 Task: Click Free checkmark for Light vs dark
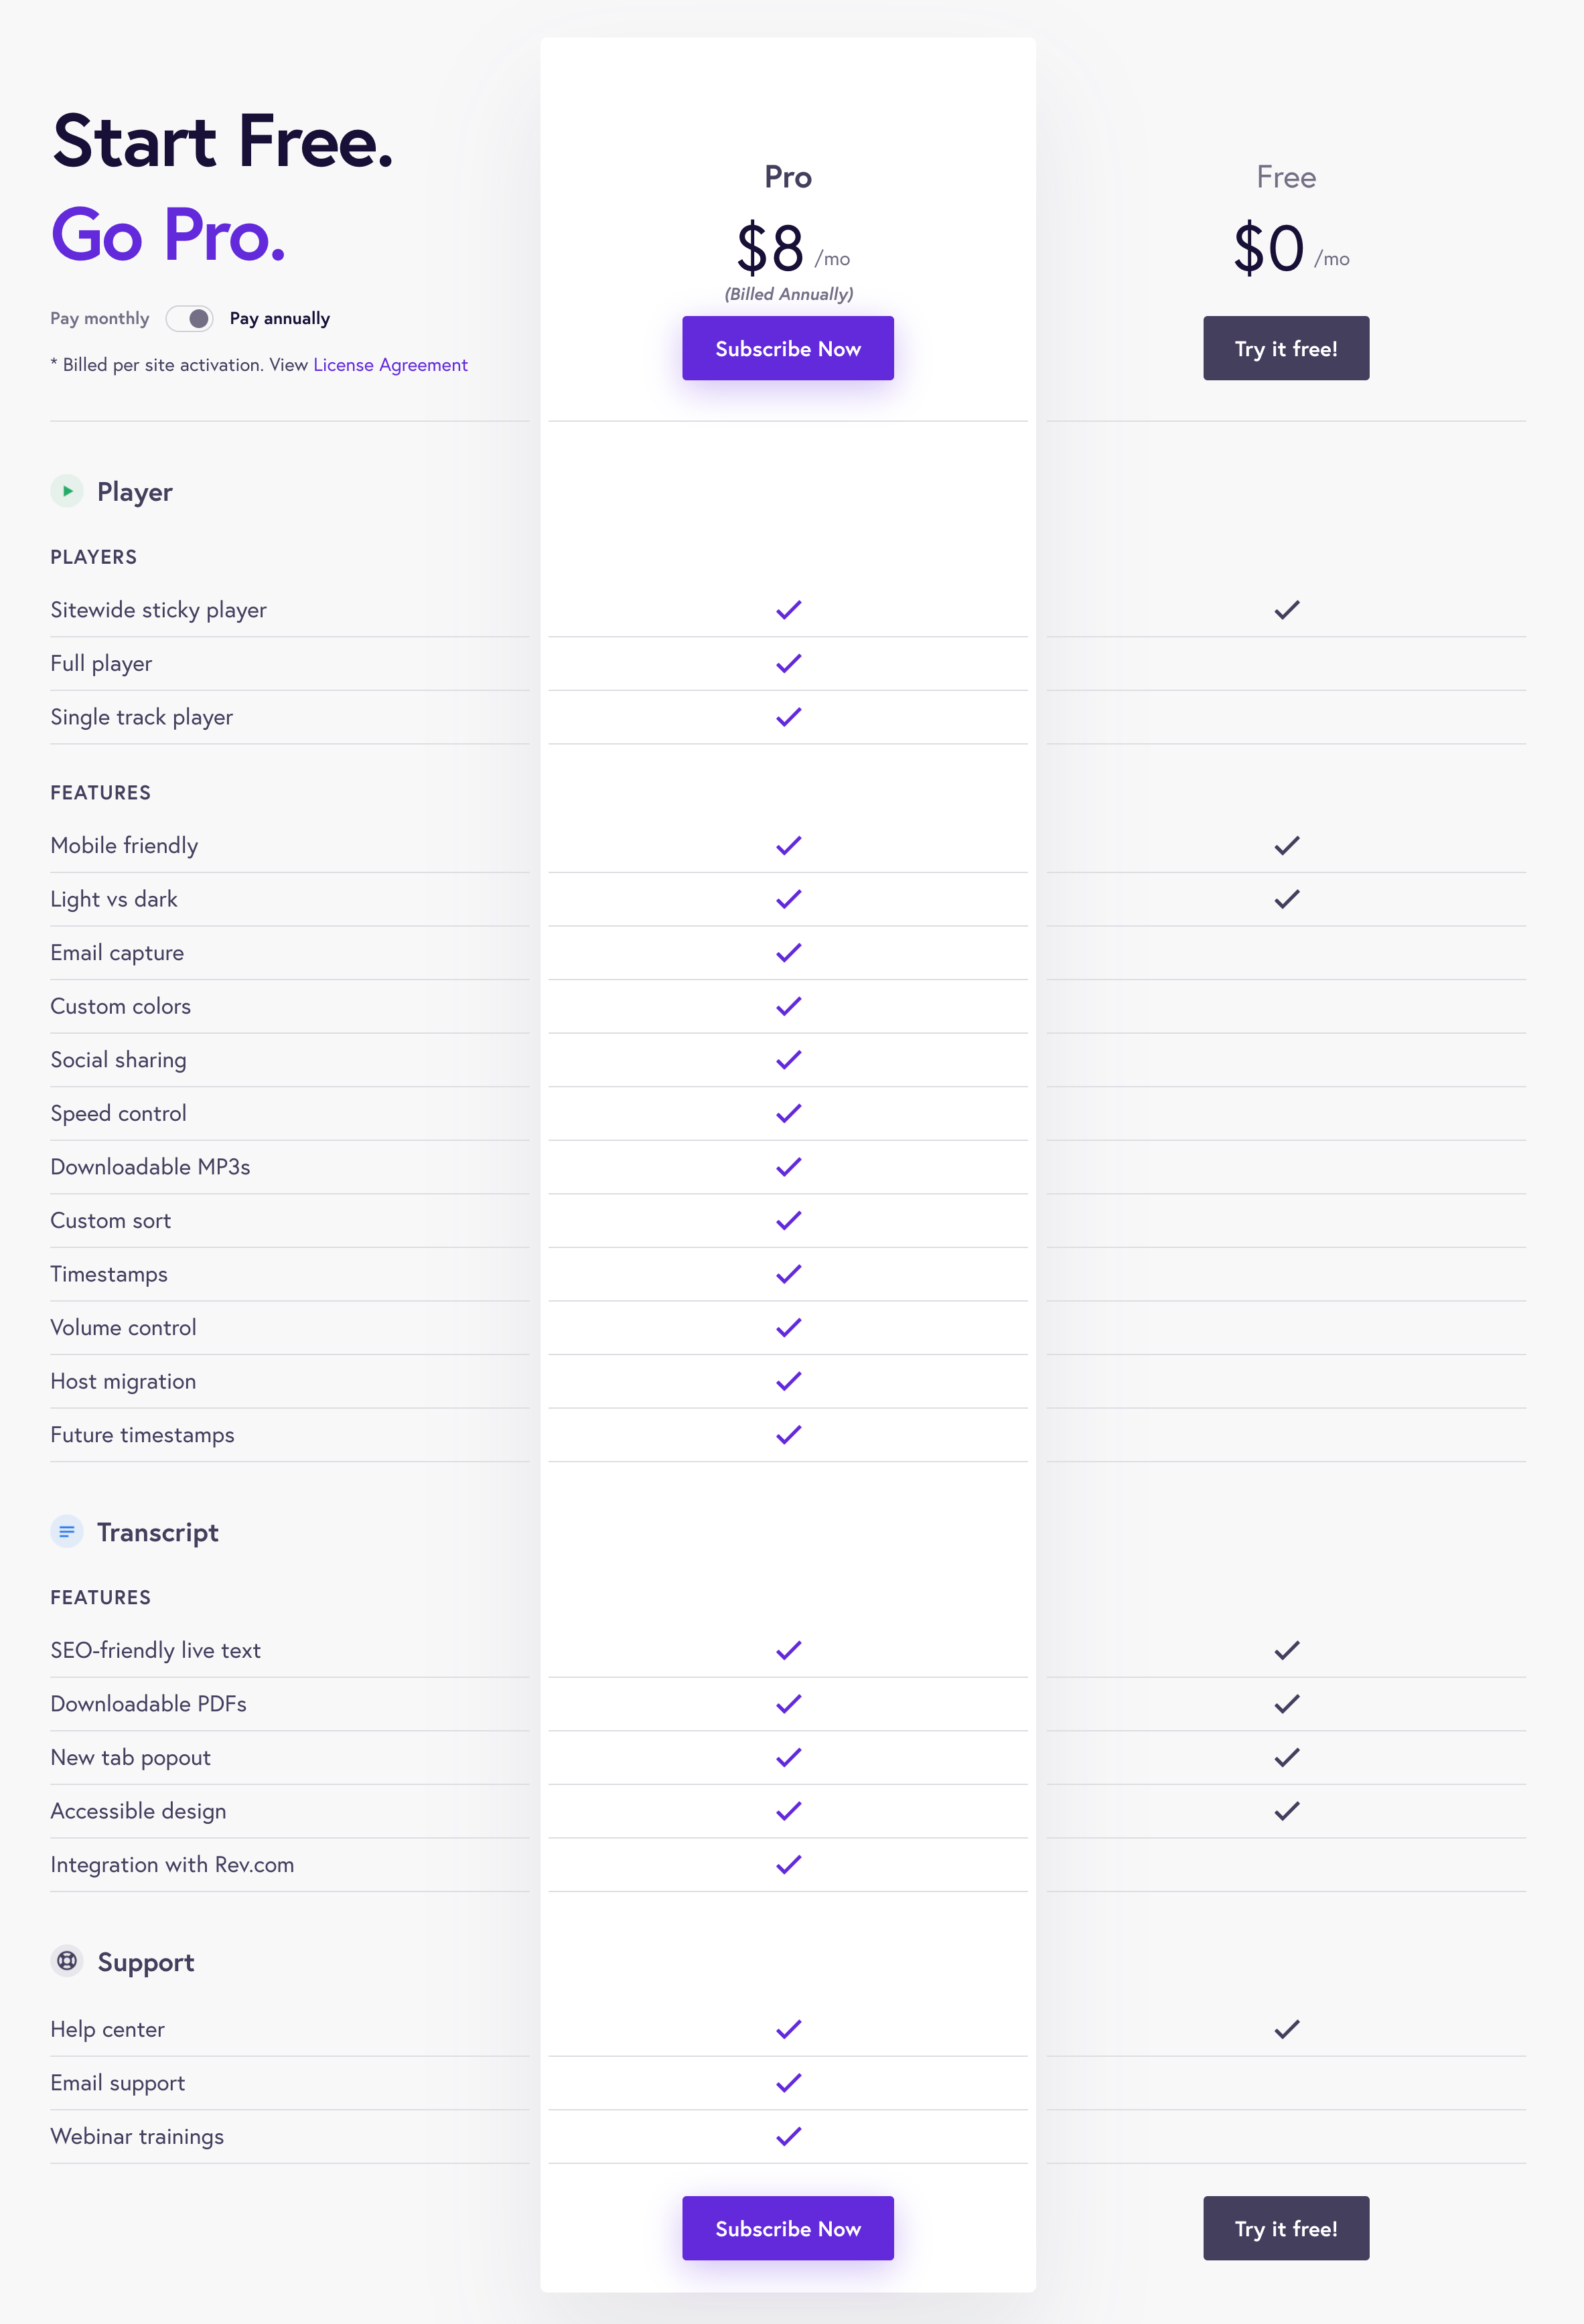[x=1287, y=899]
